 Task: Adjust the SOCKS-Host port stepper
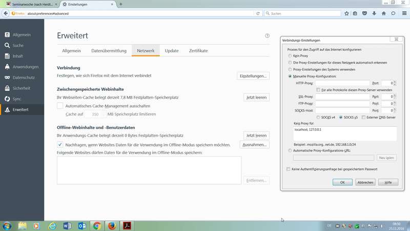[395, 110]
